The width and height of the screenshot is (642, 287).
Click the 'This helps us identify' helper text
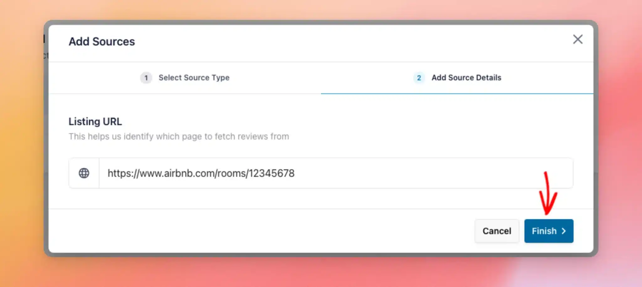point(179,136)
